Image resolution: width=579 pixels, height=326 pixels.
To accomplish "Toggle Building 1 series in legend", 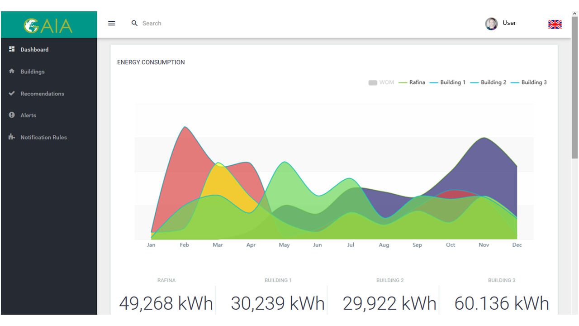I will tap(448, 82).
